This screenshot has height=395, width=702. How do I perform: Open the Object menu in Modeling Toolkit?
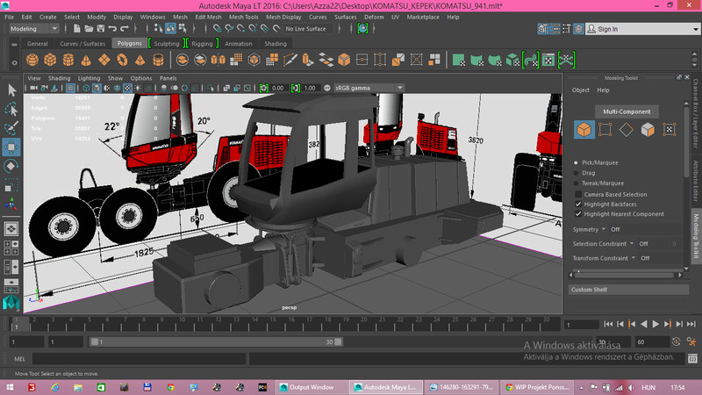click(581, 90)
